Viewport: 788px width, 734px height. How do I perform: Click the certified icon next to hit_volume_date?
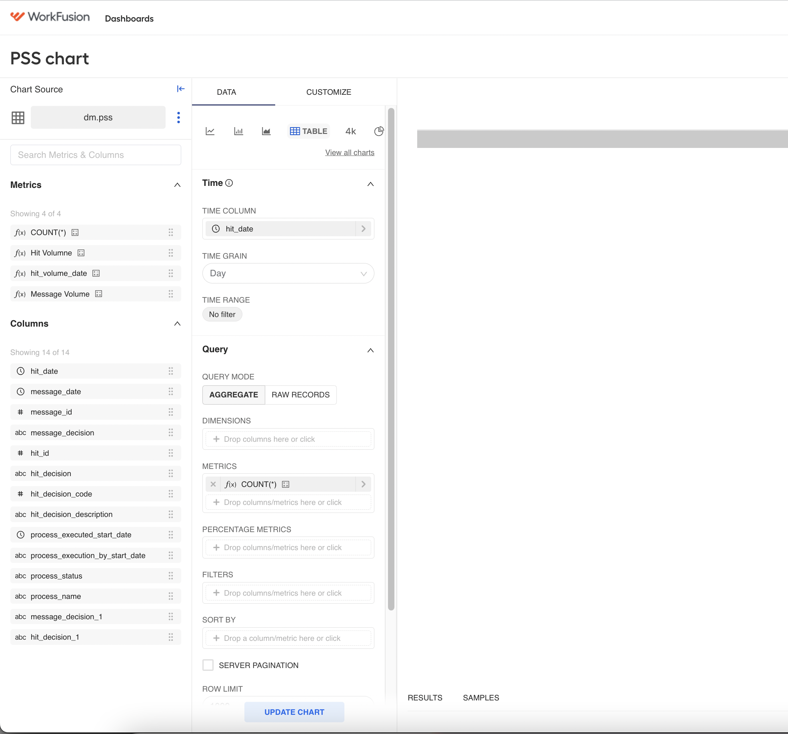tap(96, 273)
